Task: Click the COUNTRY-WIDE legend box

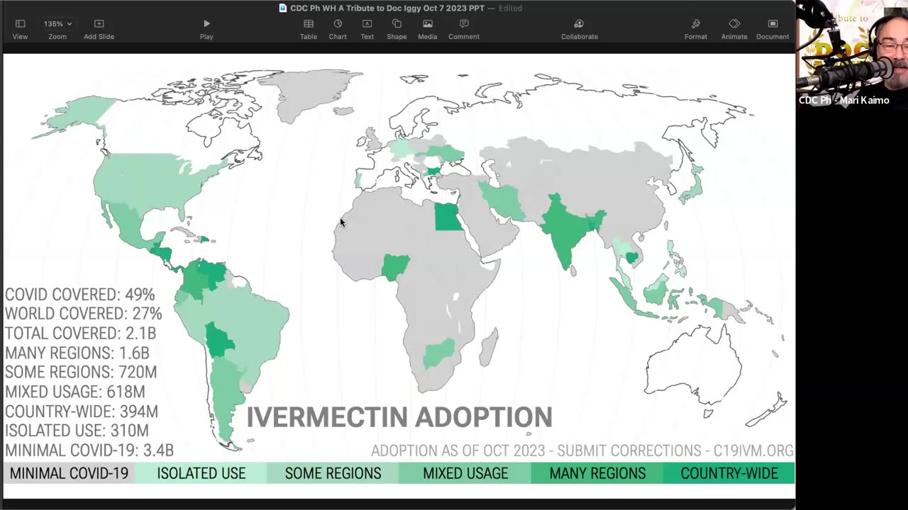Action: (x=729, y=473)
